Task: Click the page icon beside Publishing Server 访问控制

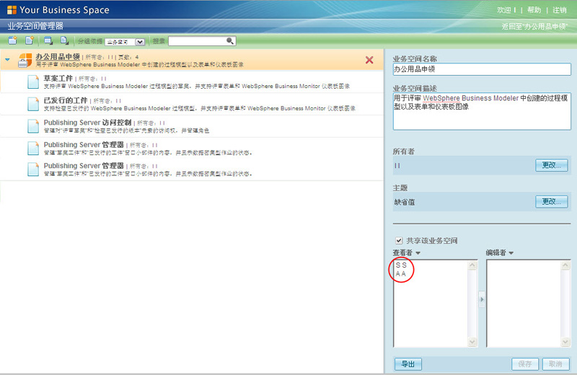Action: point(33,126)
